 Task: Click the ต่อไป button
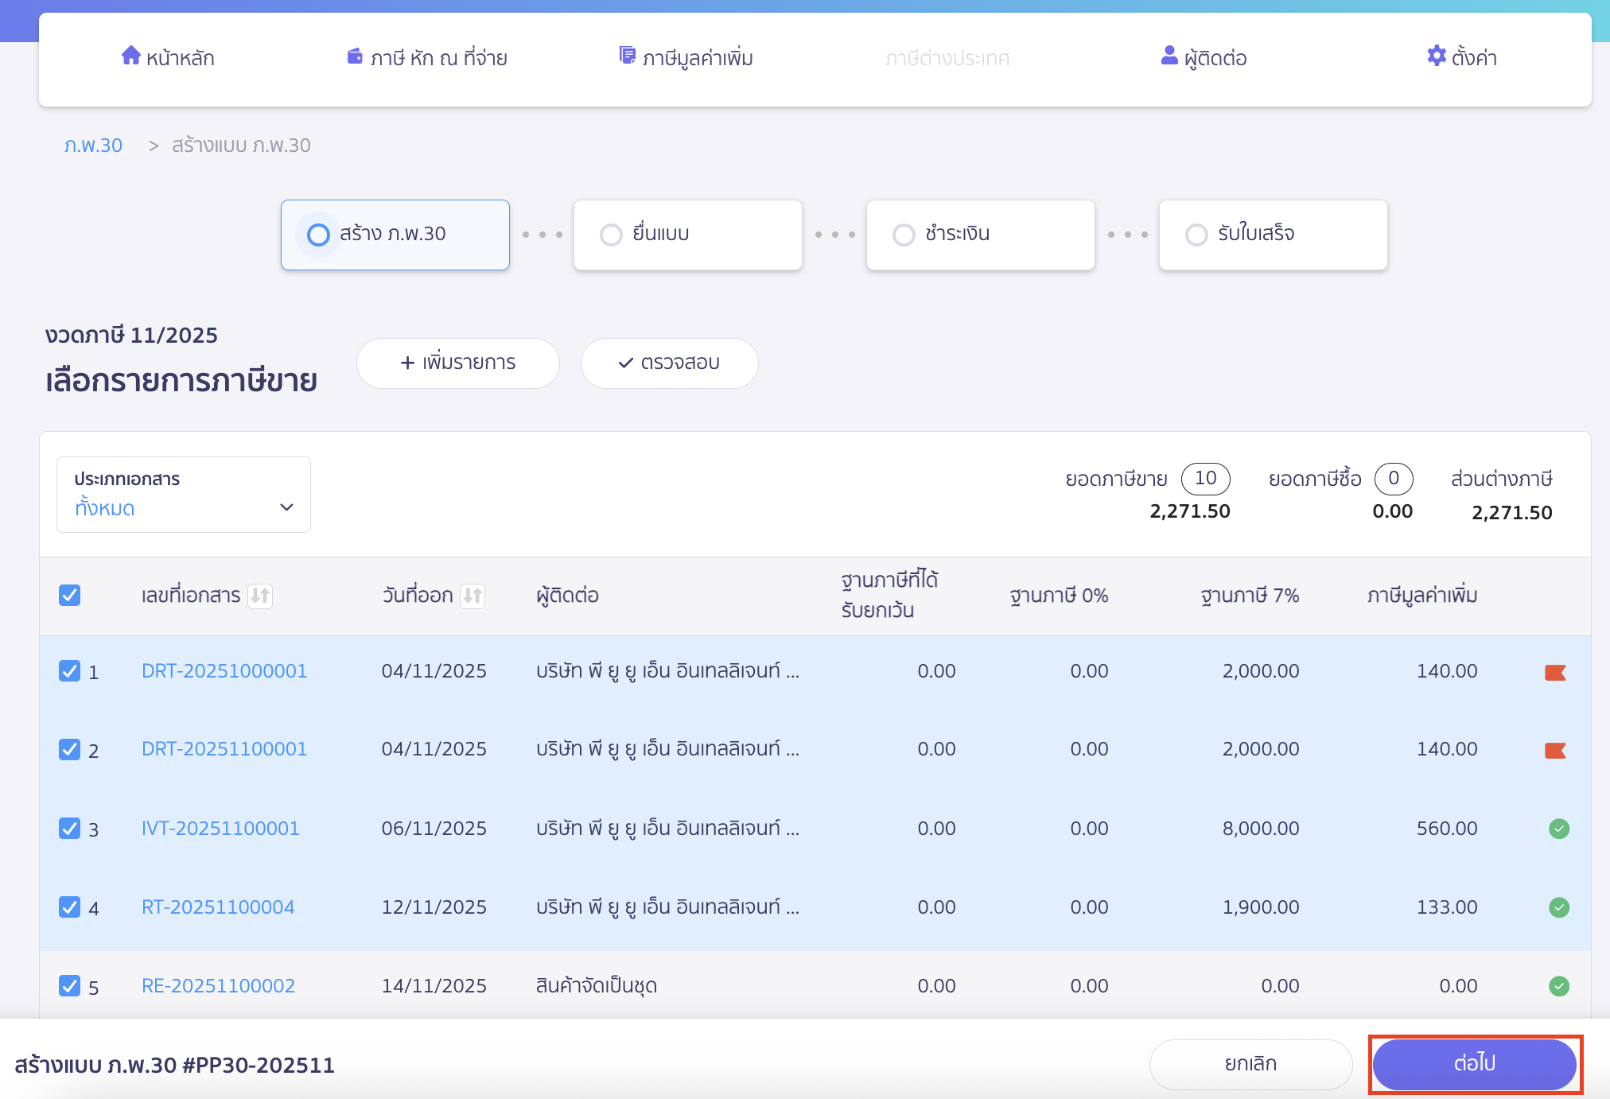point(1474,1064)
